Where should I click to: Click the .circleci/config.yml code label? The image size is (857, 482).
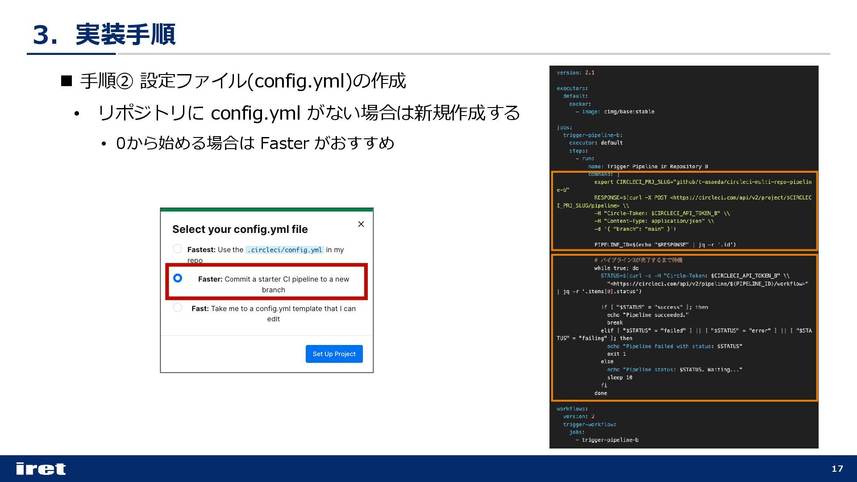click(284, 250)
